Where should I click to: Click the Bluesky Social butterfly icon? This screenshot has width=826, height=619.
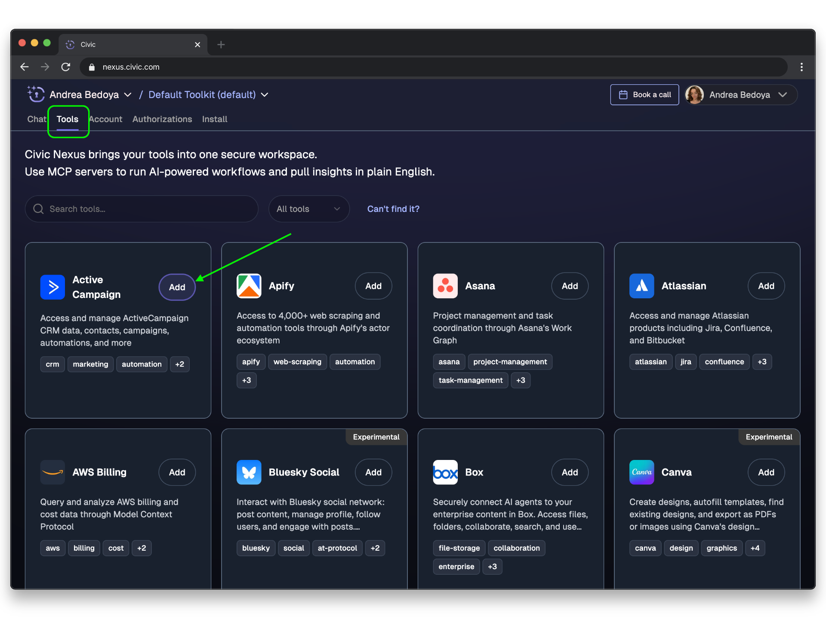[x=249, y=472]
